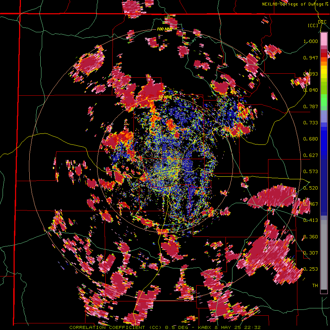This screenshot has width=330, height=330.
Task: Click the 100 NMI range ring label
Action: coord(165,29)
